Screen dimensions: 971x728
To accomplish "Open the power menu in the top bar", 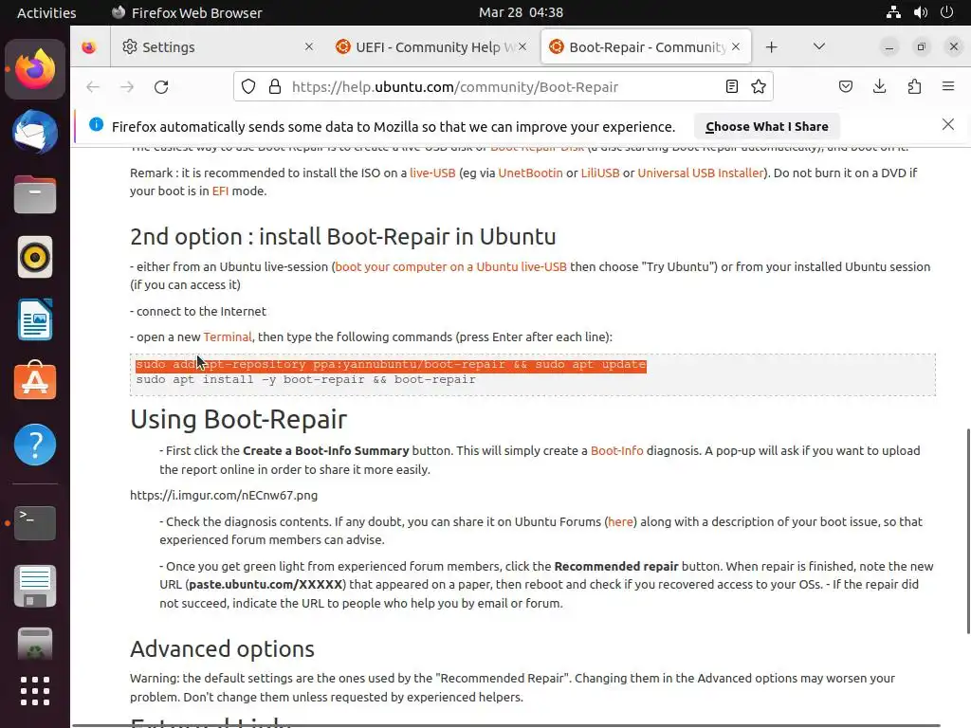I will coord(947,12).
